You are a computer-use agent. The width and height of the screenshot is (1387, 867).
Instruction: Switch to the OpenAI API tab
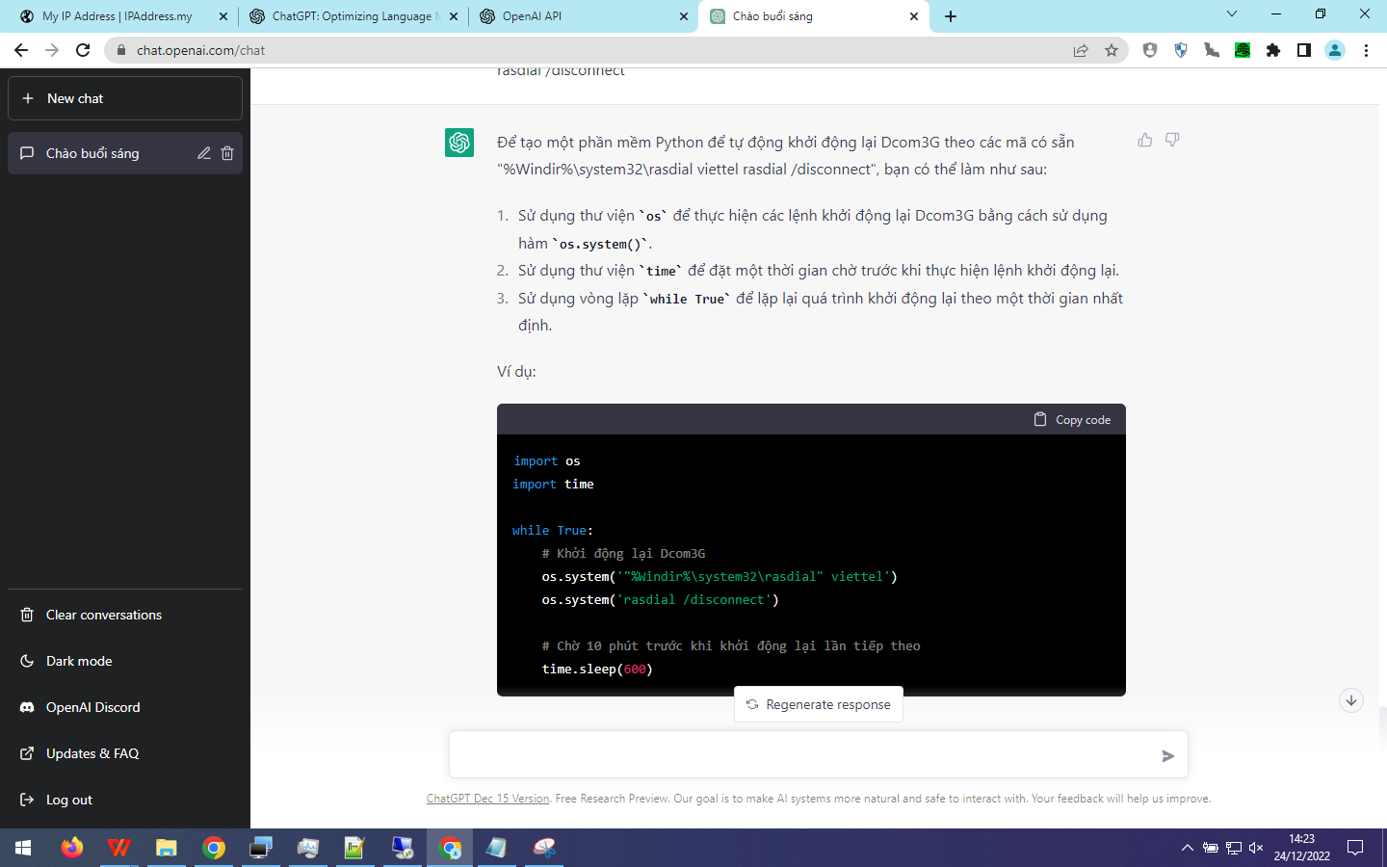[578, 16]
